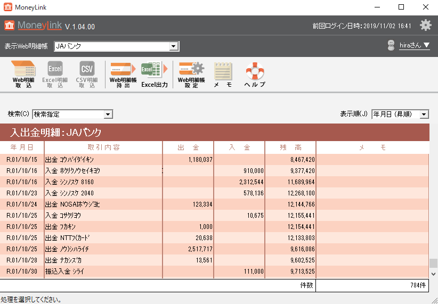This screenshot has width=438, height=304.
Task: Select the row 入金 シンノスケ 8160
Action: (x=214, y=182)
